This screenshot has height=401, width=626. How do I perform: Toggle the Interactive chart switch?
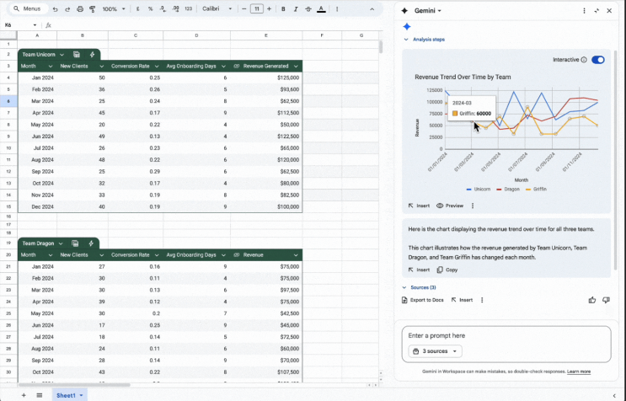coord(598,60)
